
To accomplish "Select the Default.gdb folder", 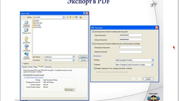I will click(37, 23).
